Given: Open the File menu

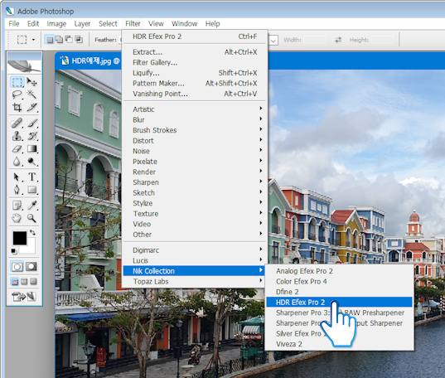Looking at the screenshot, I should (x=14, y=24).
